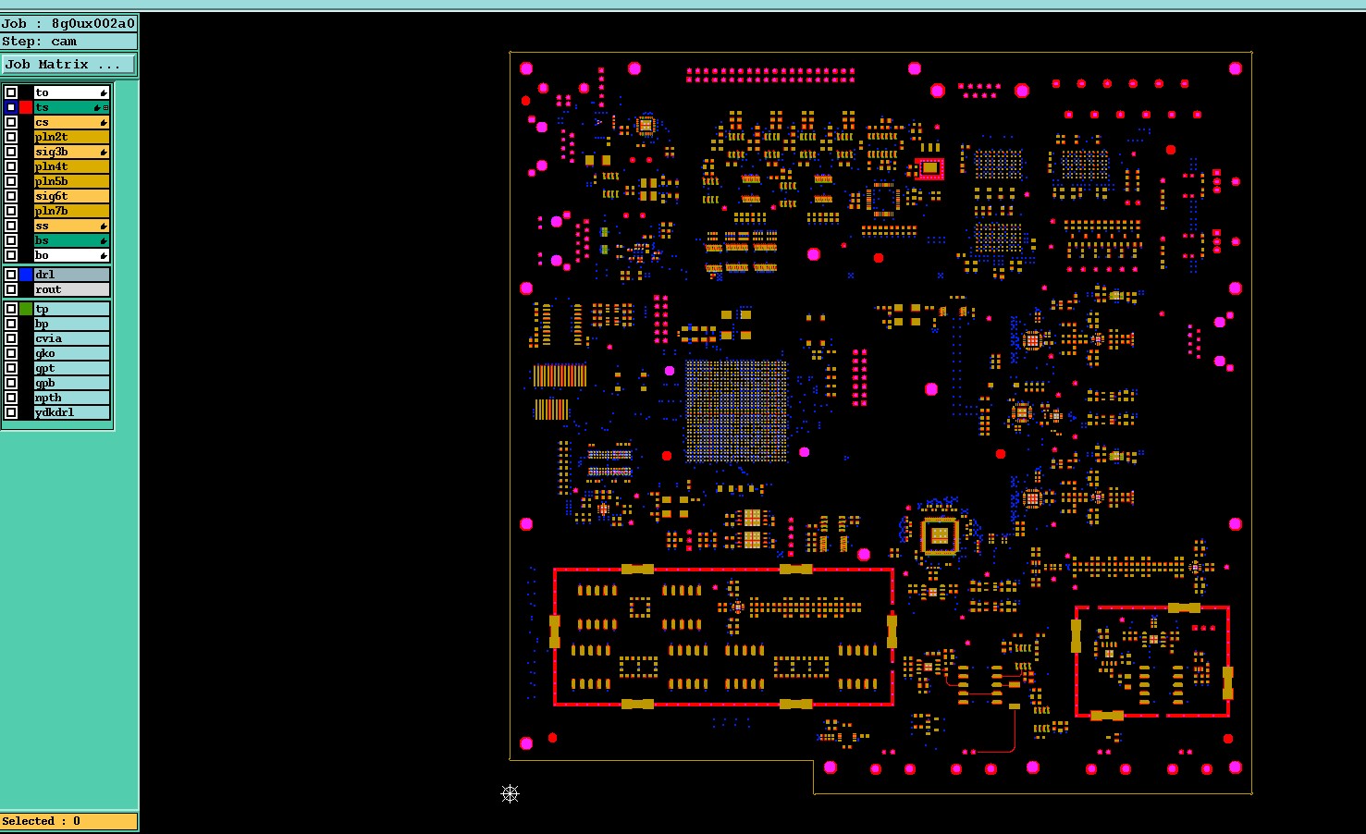The width and height of the screenshot is (1366, 834).
Task: Click the large BGA chip footprint at board center
Action: click(736, 411)
